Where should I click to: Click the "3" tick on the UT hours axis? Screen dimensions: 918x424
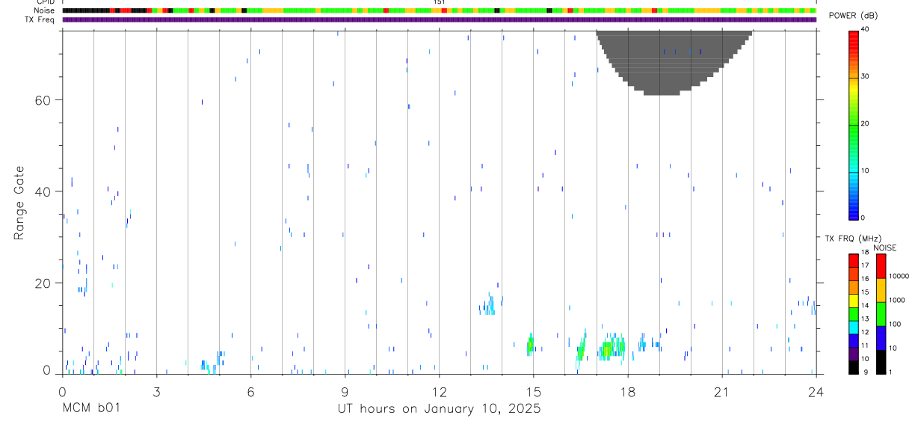tap(156, 392)
